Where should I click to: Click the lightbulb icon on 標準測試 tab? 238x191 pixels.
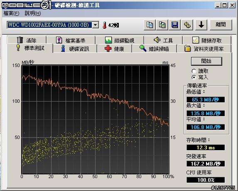(18, 47)
